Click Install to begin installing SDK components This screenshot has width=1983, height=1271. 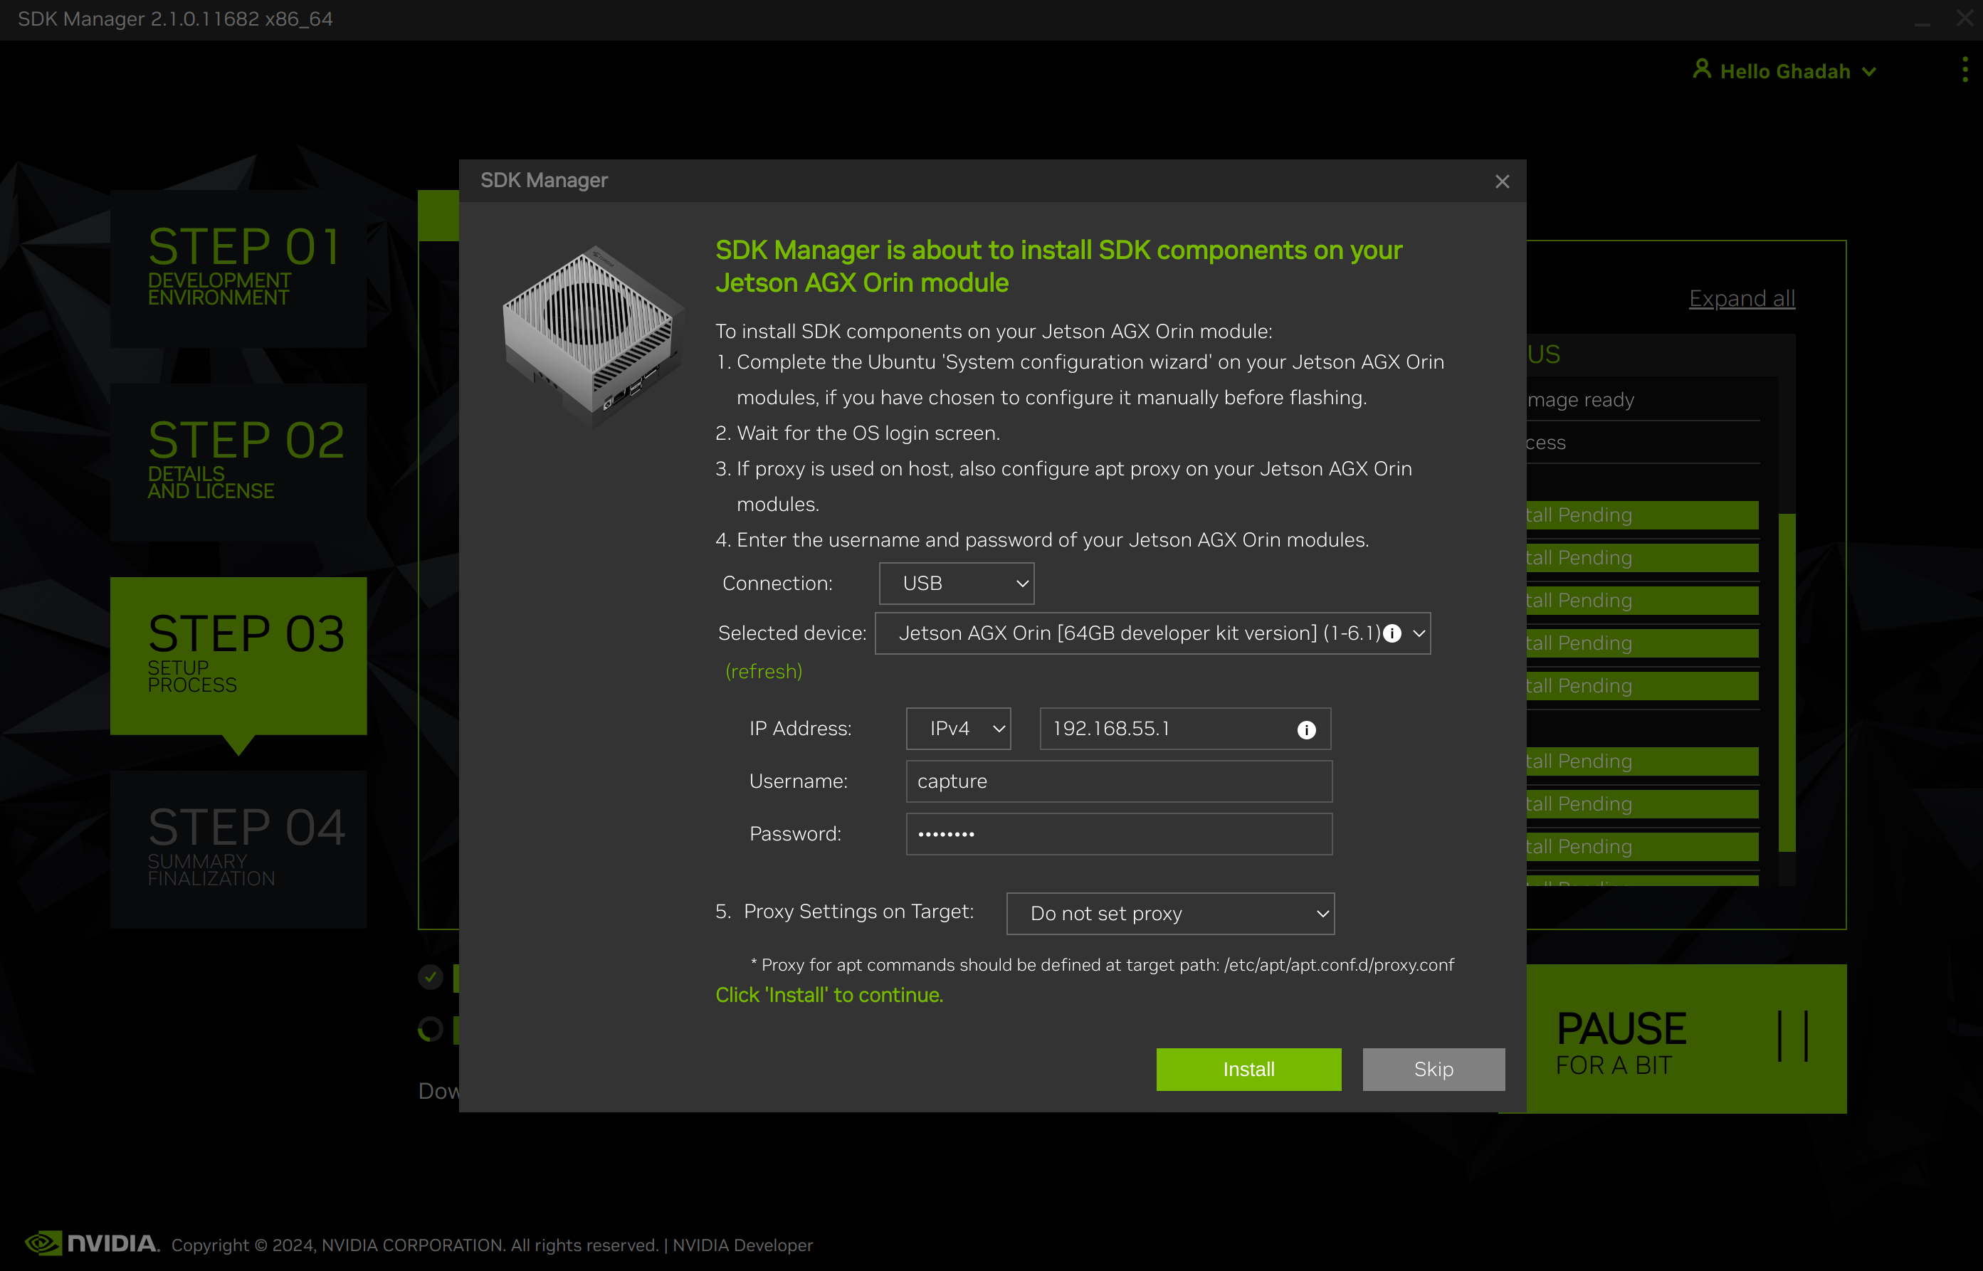pos(1248,1069)
